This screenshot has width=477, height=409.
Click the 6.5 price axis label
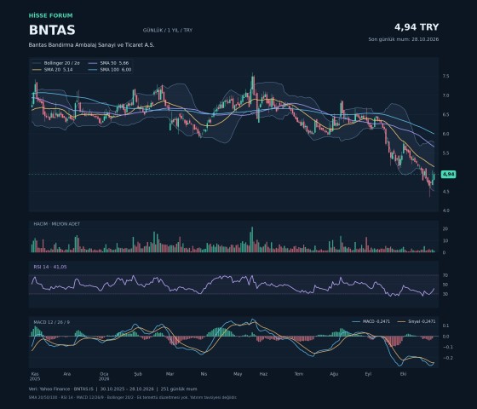[445, 115]
